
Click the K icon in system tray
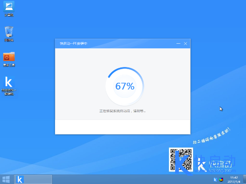click(215, 179)
